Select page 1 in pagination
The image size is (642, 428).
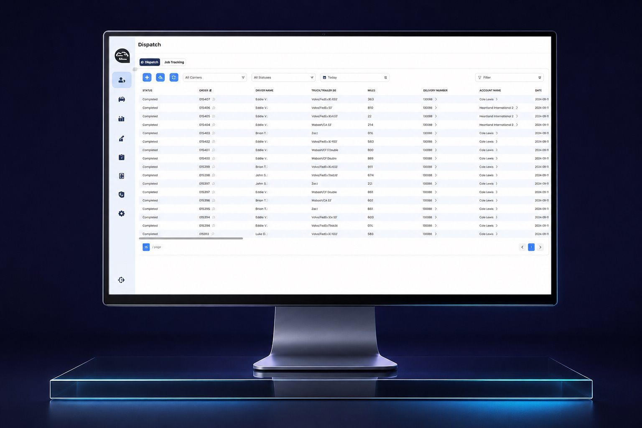pyautogui.click(x=531, y=247)
